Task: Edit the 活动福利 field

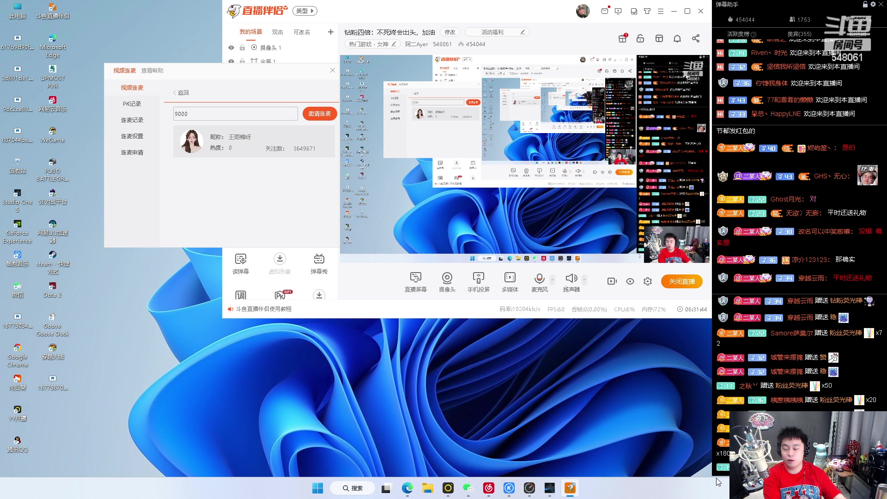Action: pos(497,32)
